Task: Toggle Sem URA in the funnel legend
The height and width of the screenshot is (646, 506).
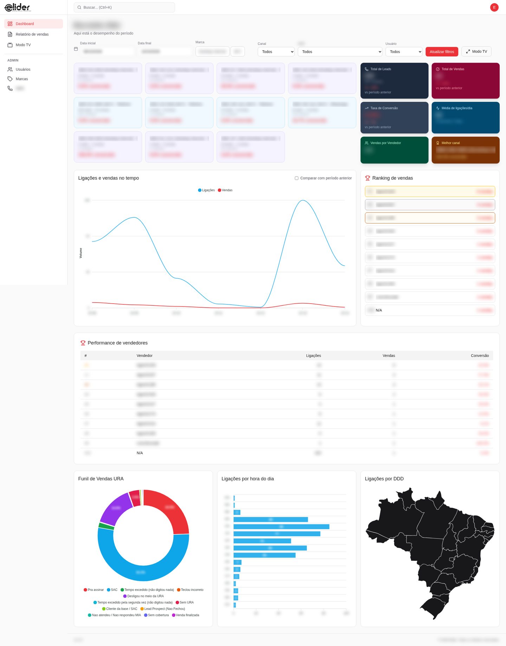Action: coord(184,603)
